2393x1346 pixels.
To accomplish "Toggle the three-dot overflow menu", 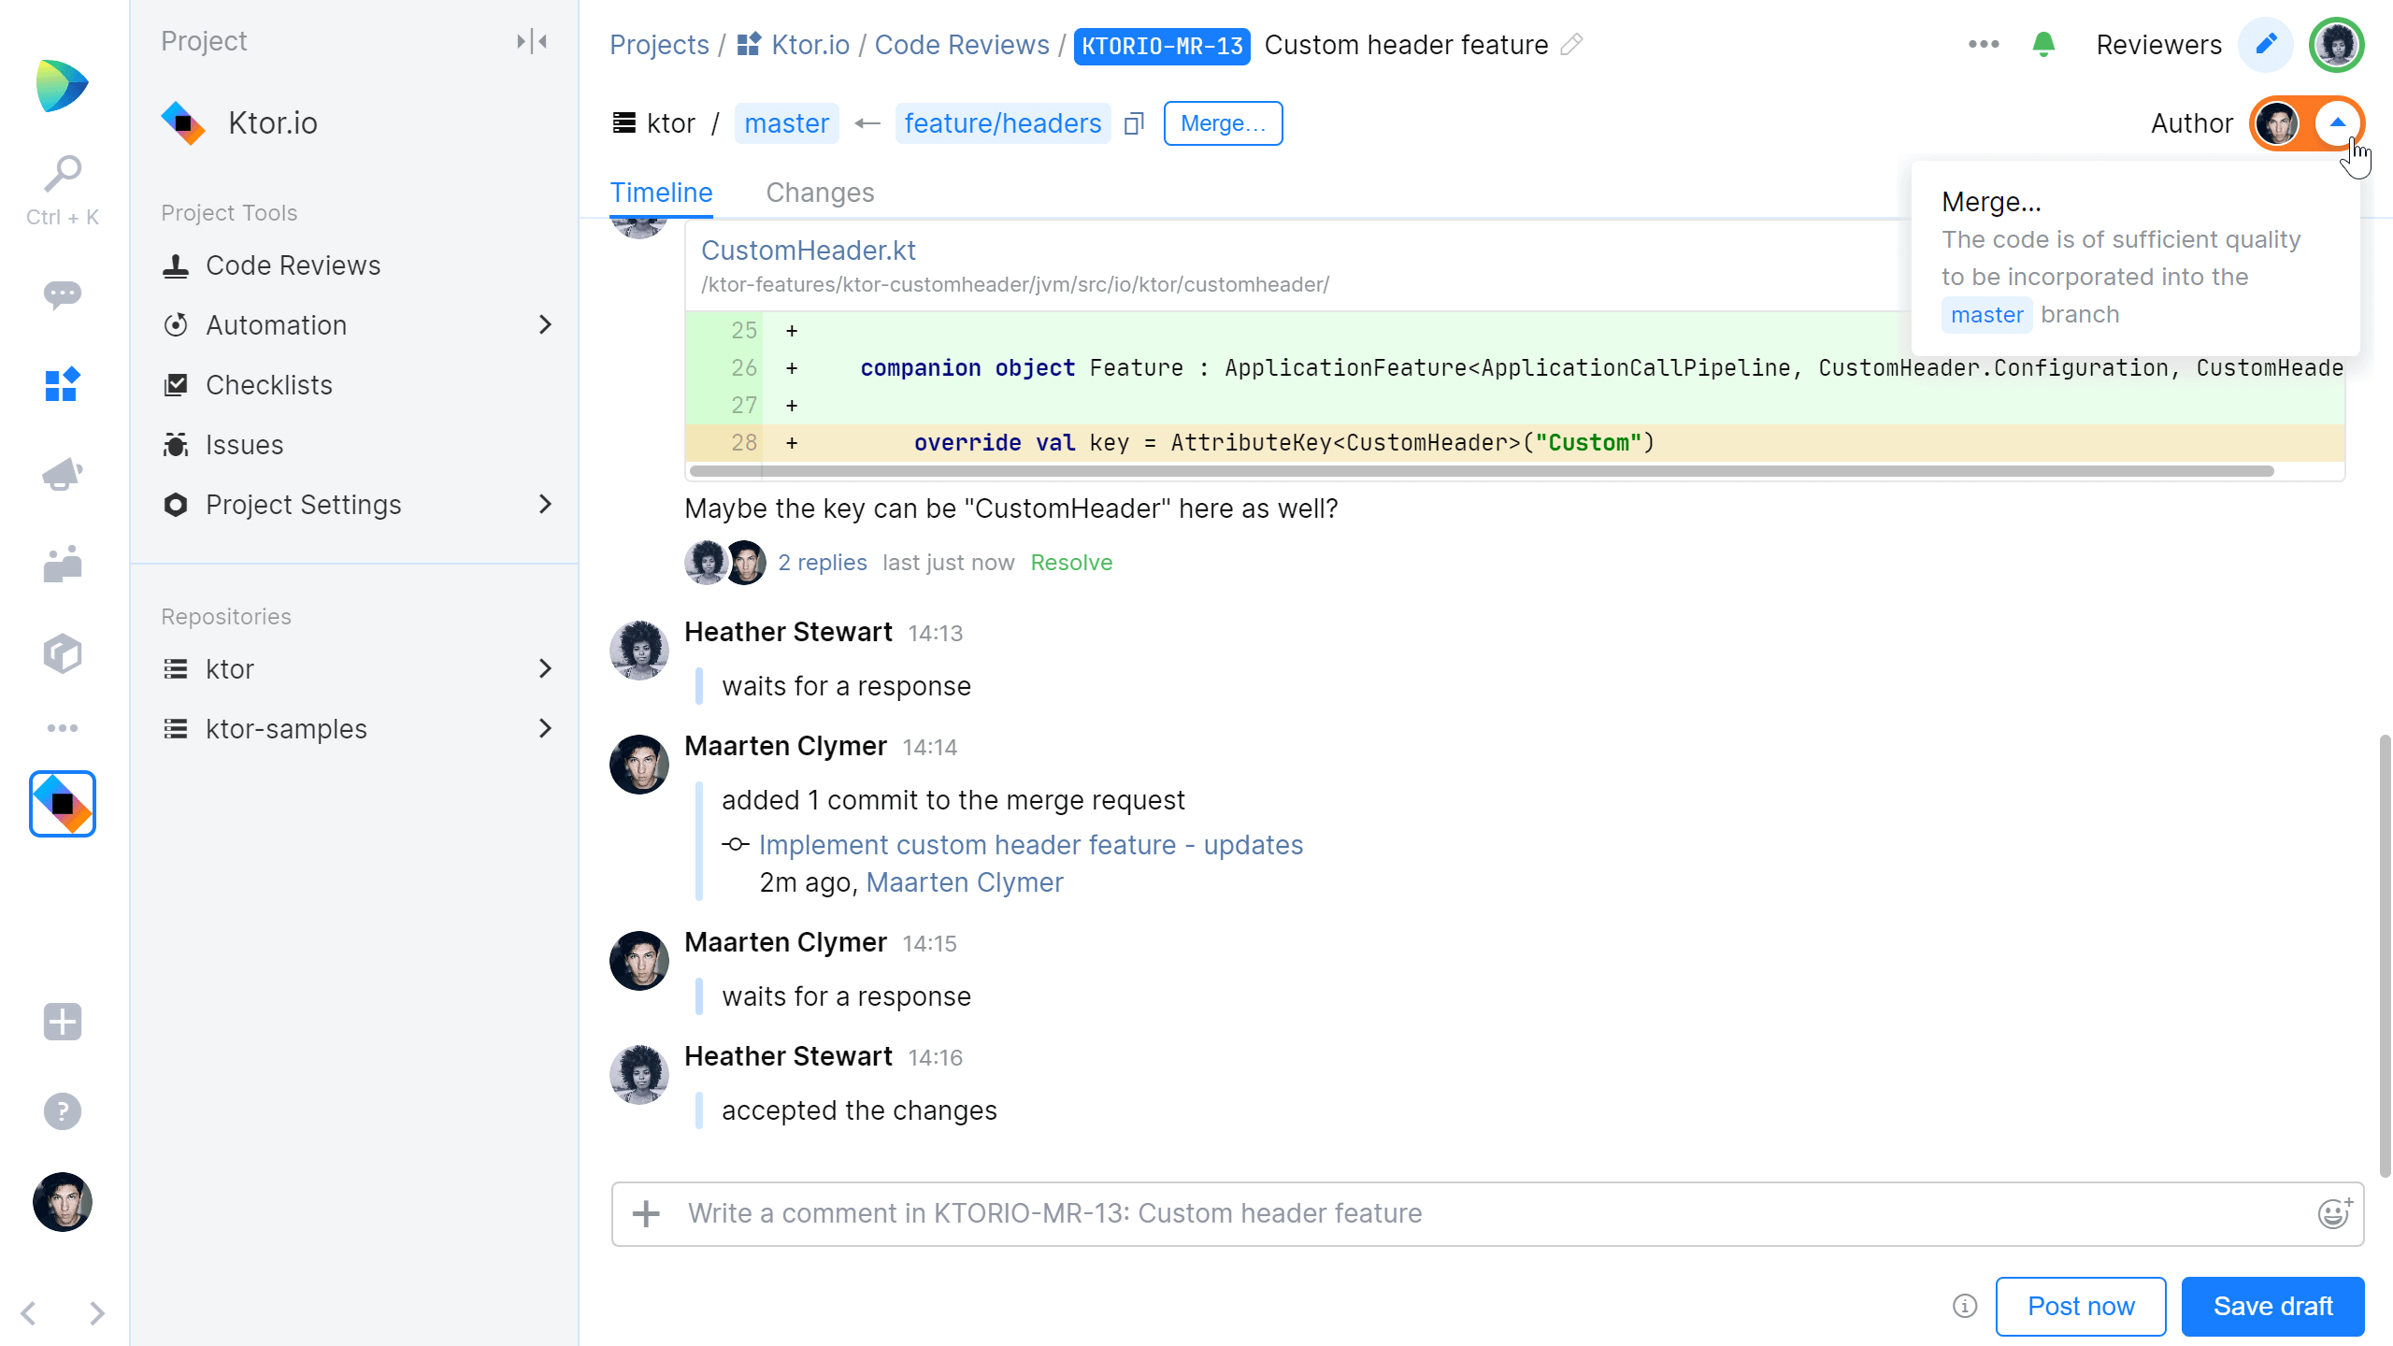I will click(x=1984, y=44).
